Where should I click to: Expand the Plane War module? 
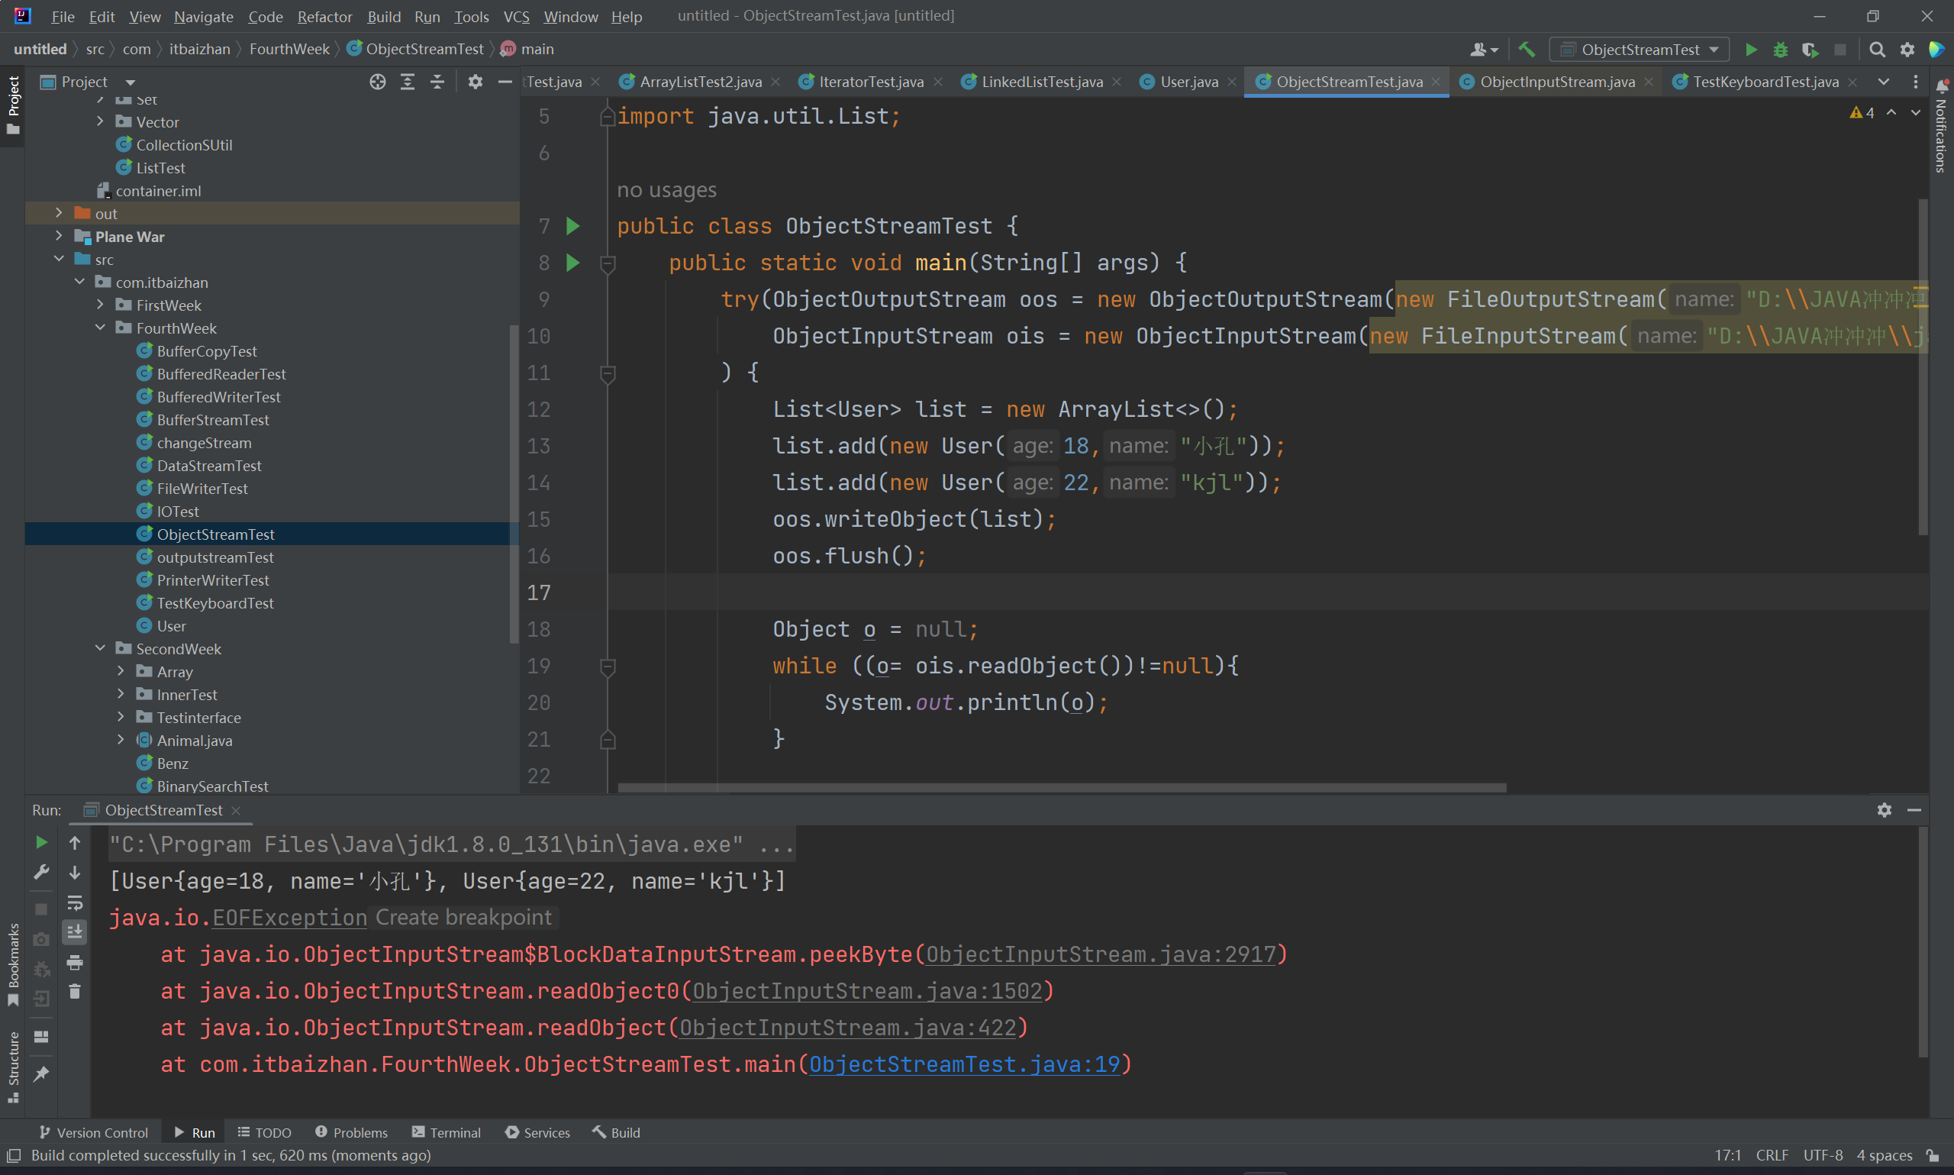pyautogui.click(x=59, y=236)
